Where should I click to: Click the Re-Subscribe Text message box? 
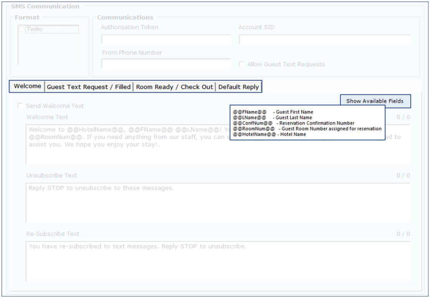[217, 263]
